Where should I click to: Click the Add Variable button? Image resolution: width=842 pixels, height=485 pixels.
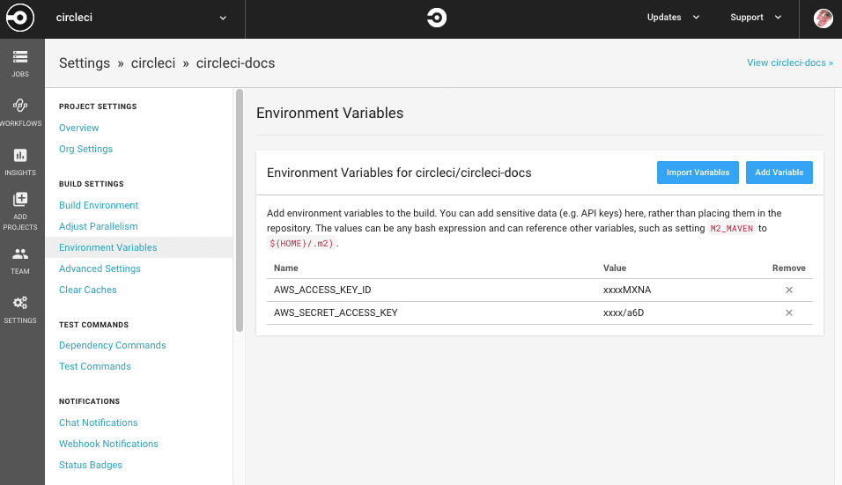click(x=779, y=173)
